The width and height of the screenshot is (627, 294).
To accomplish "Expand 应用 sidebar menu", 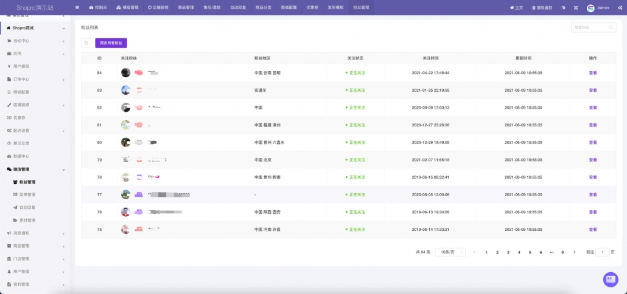I will pyautogui.click(x=36, y=53).
